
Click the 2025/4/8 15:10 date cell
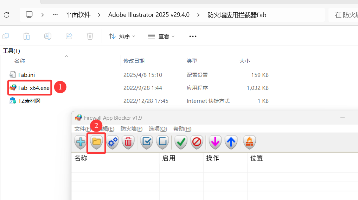(x=143, y=75)
